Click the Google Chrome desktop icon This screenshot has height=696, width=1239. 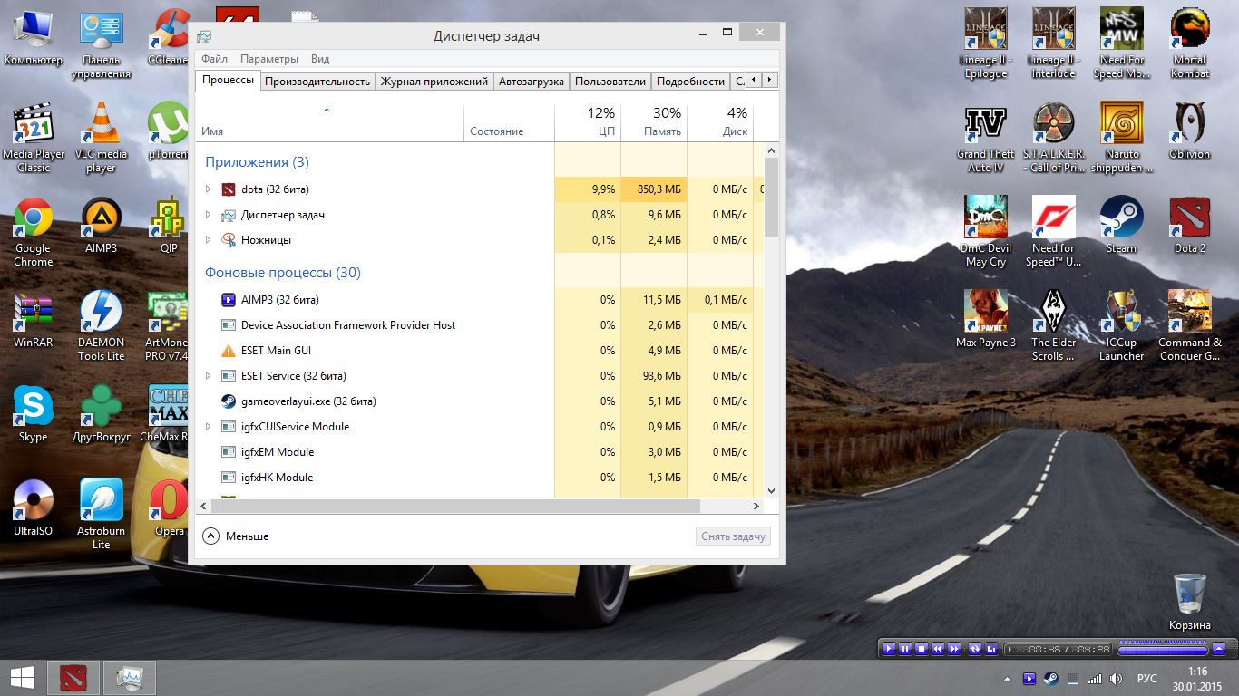pos(34,220)
